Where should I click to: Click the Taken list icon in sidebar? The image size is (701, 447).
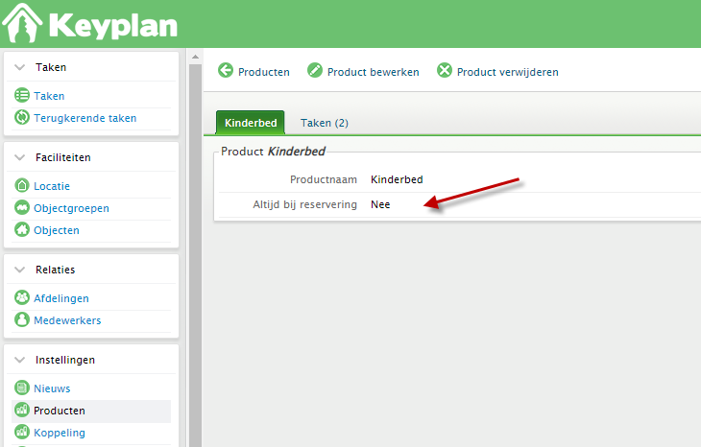coord(22,96)
